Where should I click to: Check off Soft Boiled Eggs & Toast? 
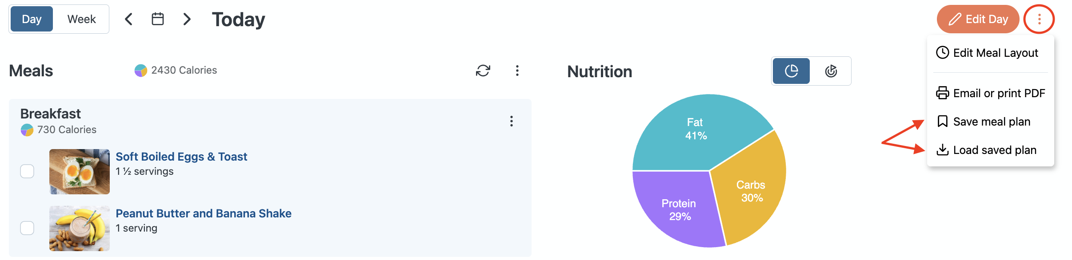coord(27,171)
